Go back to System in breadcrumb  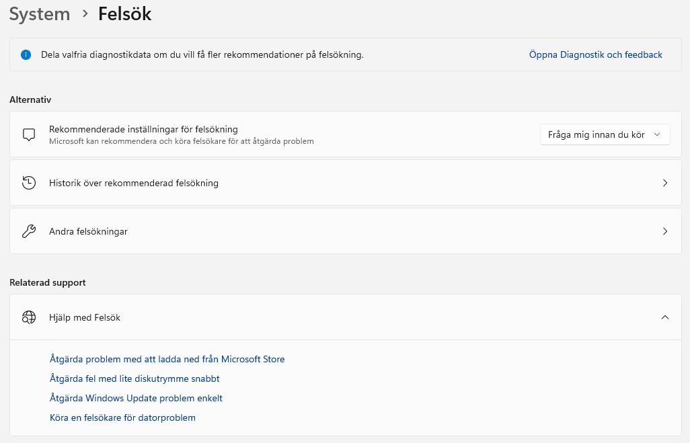click(x=40, y=14)
